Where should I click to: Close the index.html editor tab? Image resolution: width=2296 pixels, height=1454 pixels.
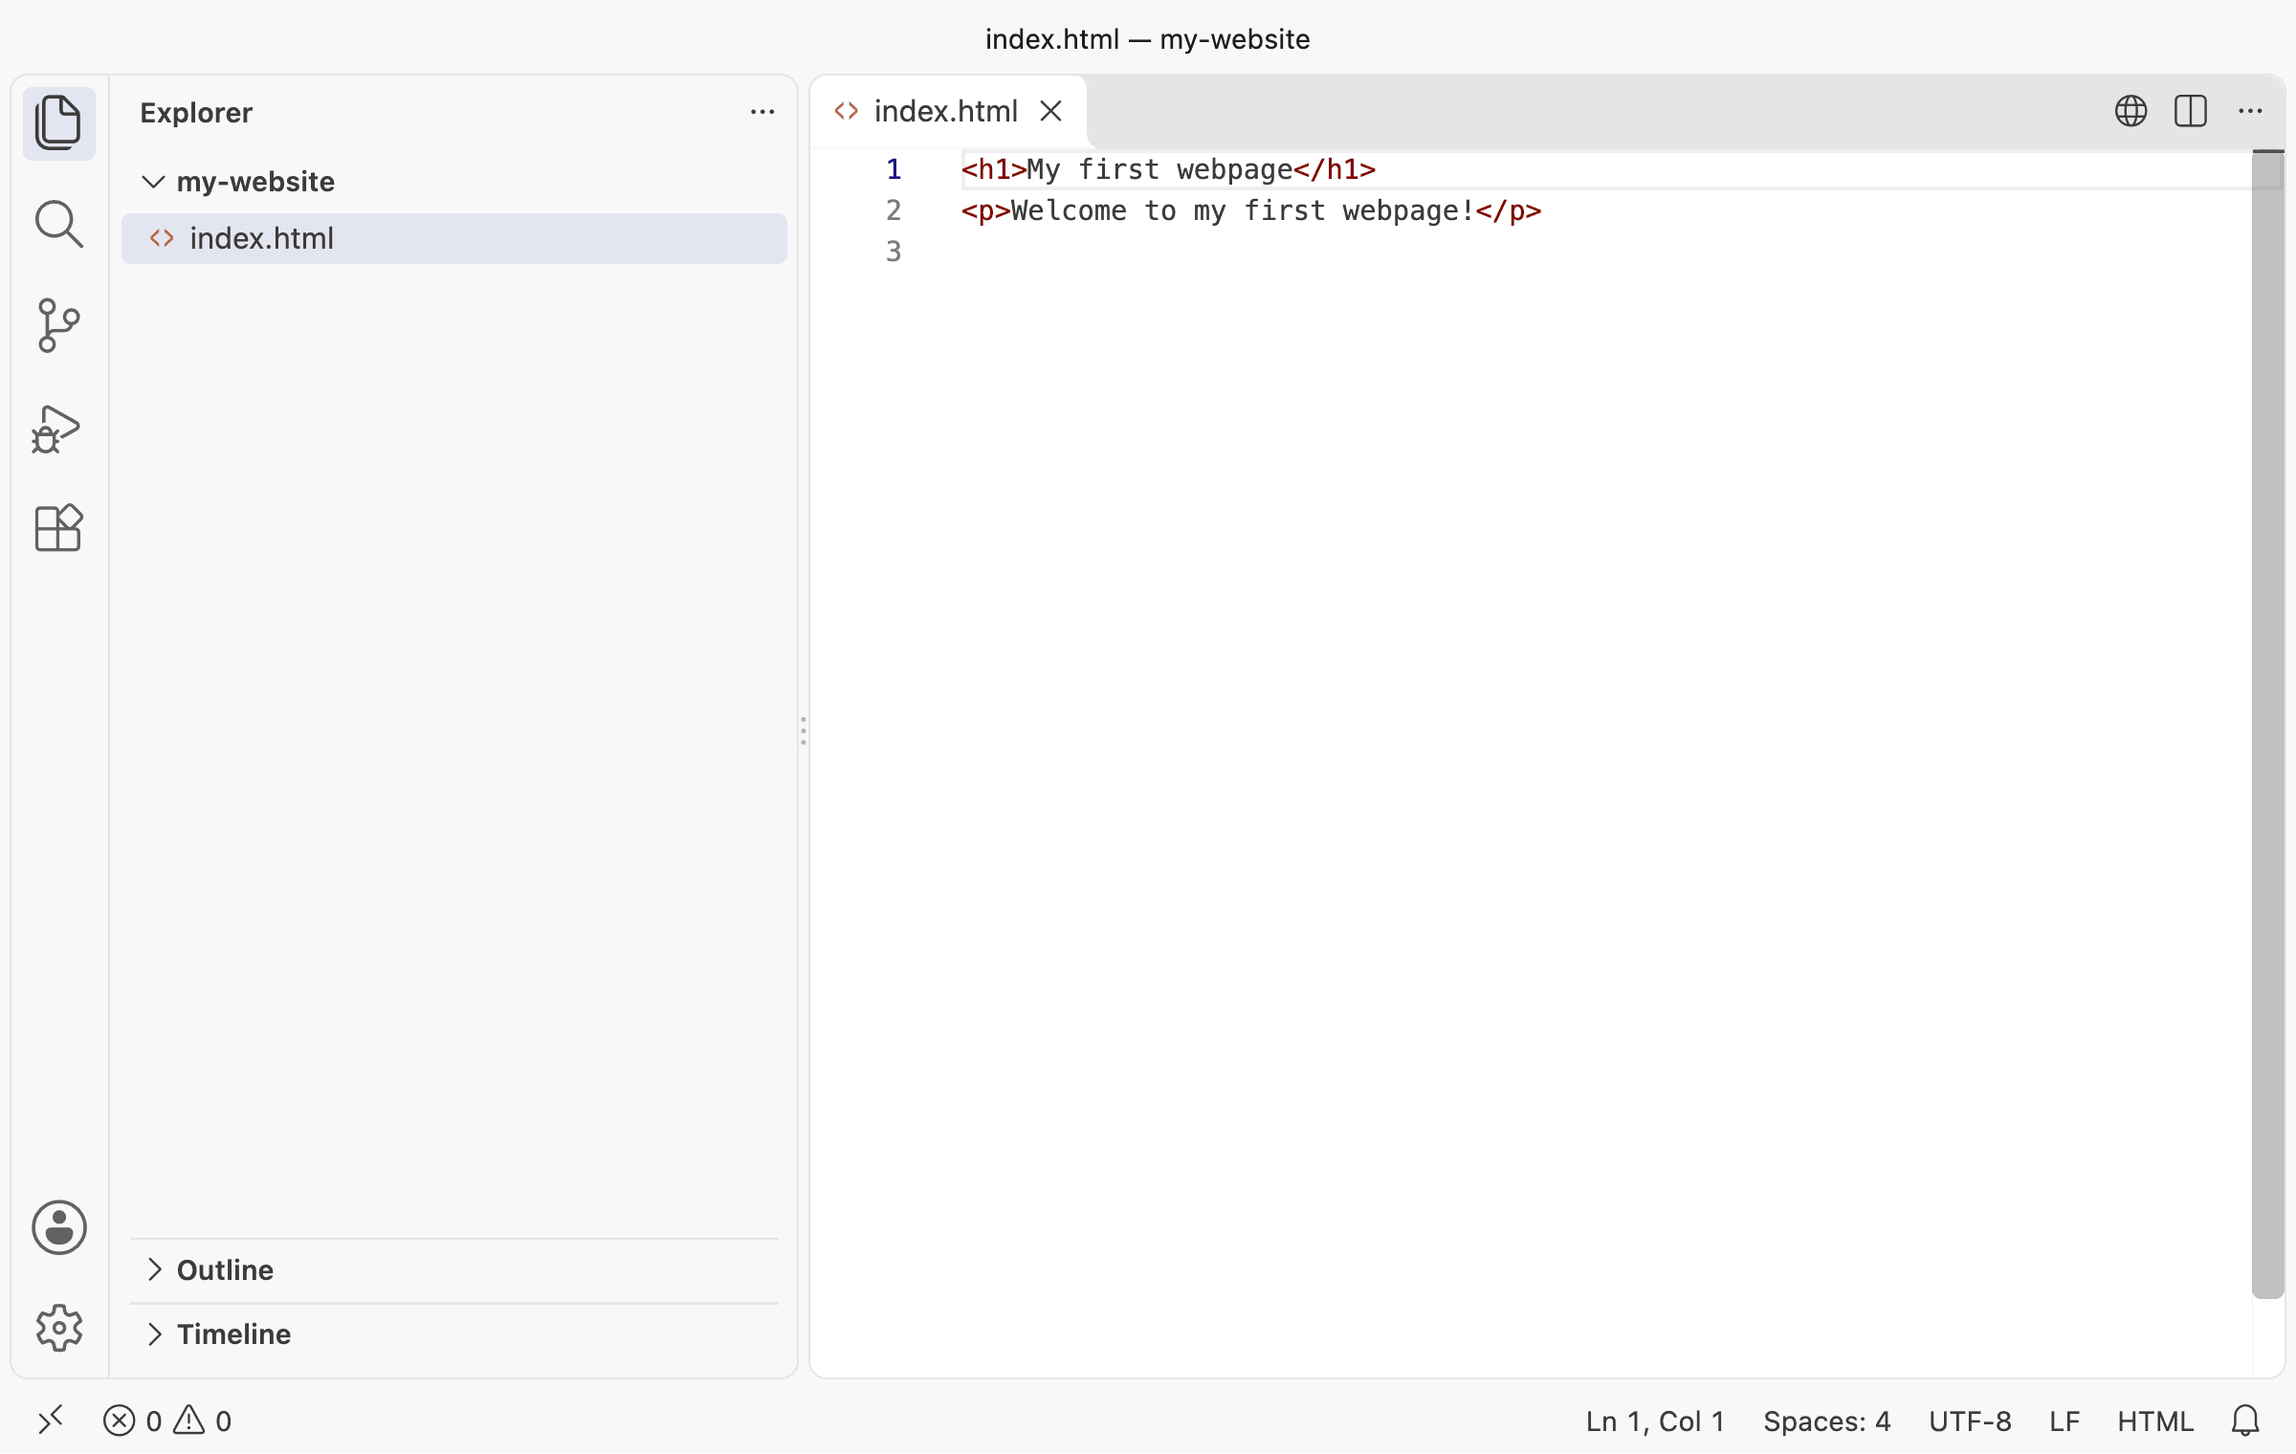click(1050, 111)
